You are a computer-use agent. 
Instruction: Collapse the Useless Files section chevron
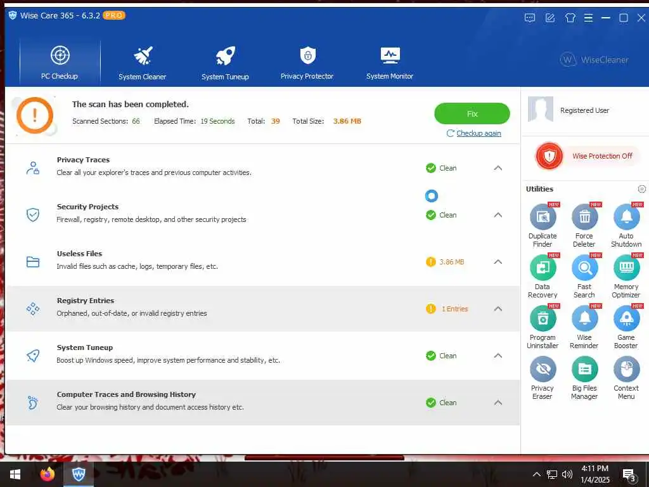498,262
